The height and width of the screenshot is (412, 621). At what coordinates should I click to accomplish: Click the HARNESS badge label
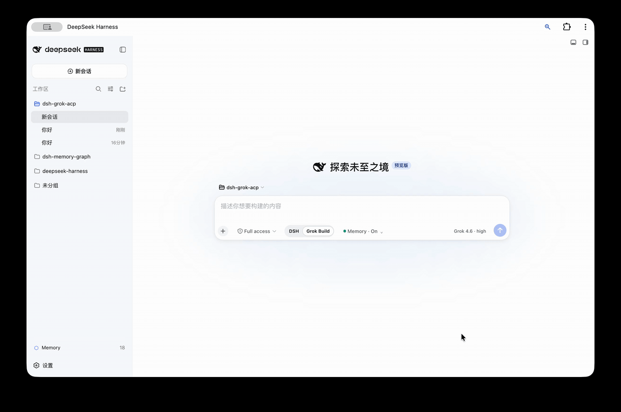point(94,50)
